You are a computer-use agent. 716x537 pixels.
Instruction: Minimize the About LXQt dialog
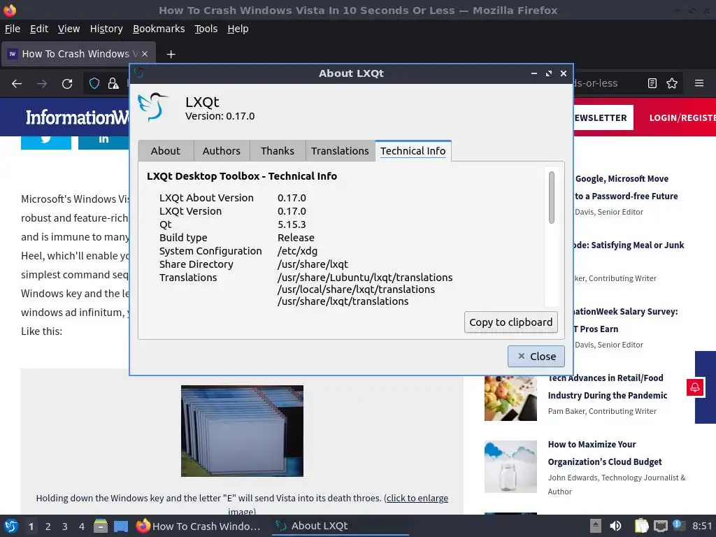point(534,73)
